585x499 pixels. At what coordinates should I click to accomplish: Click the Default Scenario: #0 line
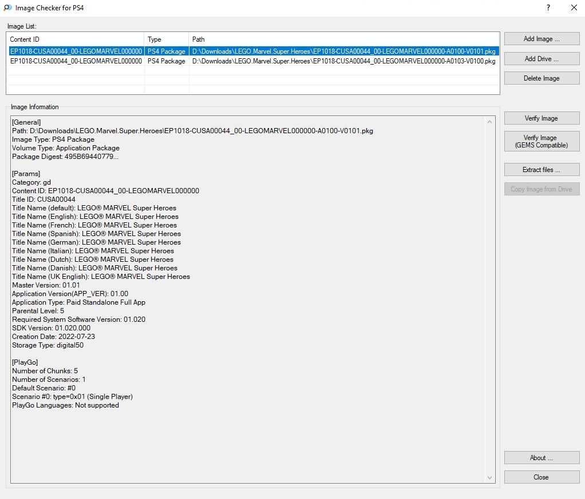(44, 388)
